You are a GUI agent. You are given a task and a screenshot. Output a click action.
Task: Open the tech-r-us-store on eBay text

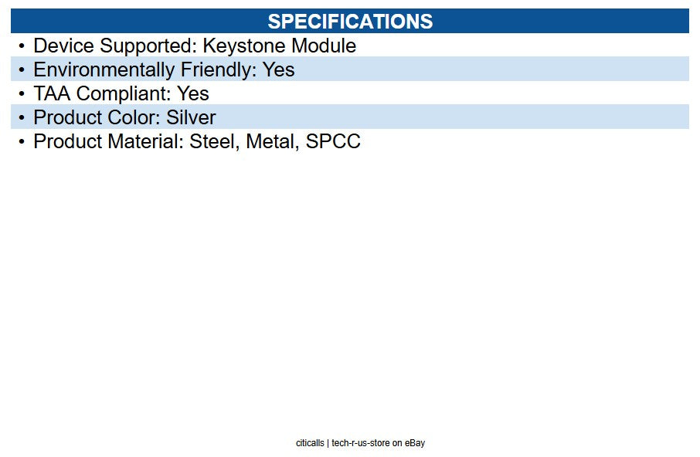pos(378,443)
